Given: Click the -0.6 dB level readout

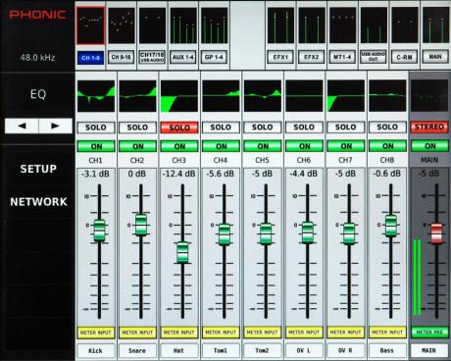Looking at the screenshot, I should click(387, 174).
